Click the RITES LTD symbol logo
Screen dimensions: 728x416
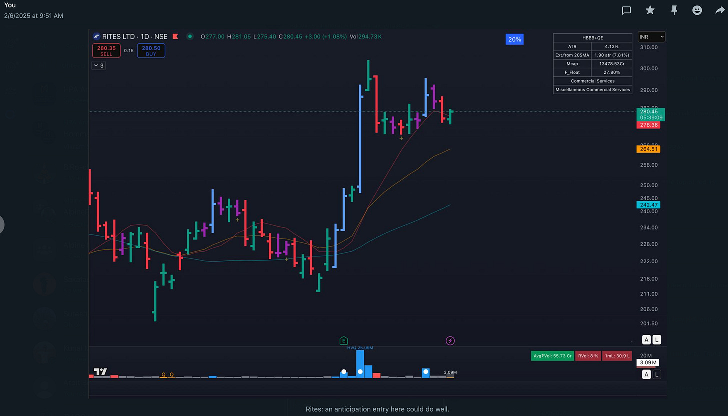[96, 36]
